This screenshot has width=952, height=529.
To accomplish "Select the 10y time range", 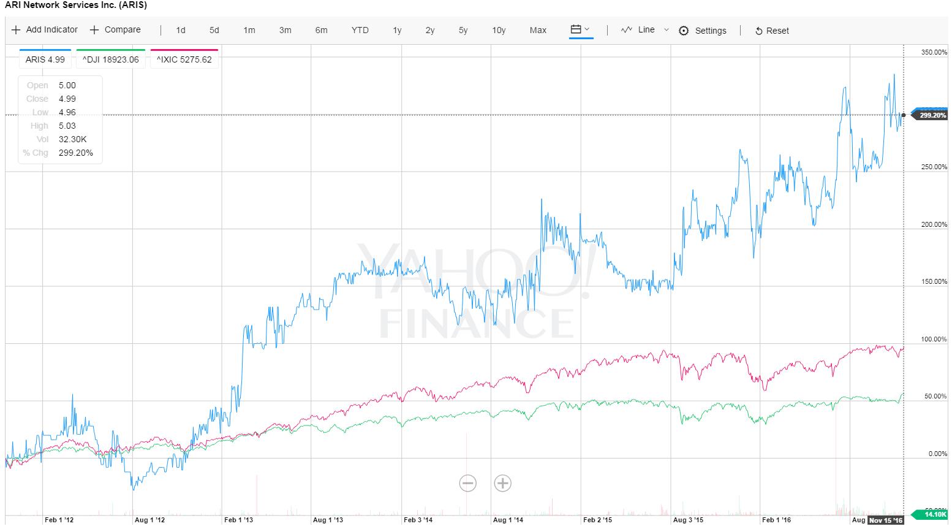I will coord(499,30).
